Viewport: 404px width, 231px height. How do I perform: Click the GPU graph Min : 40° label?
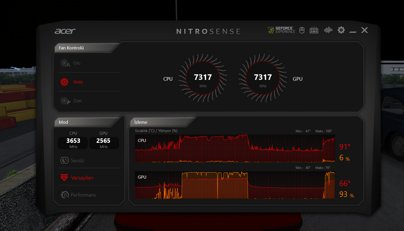coord(303,168)
